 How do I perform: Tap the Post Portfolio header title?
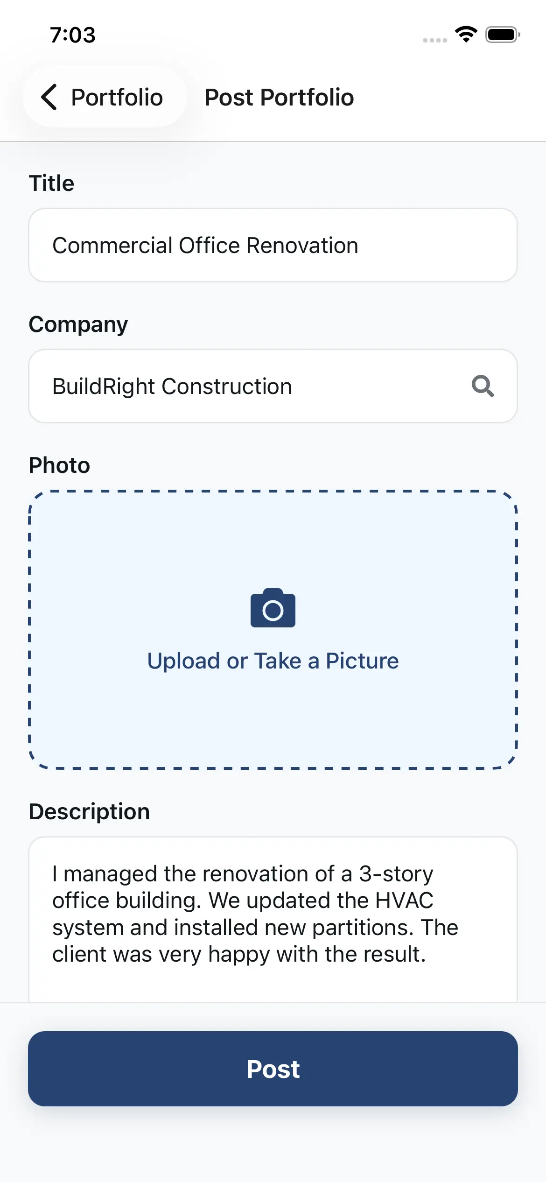[x=279, y=97]
